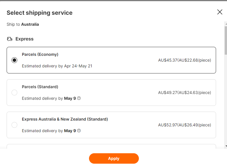This screenshot has width=227, height=168.
Task: Click the Parcels (Economy) option title
Action: click(x=40, y=54)
